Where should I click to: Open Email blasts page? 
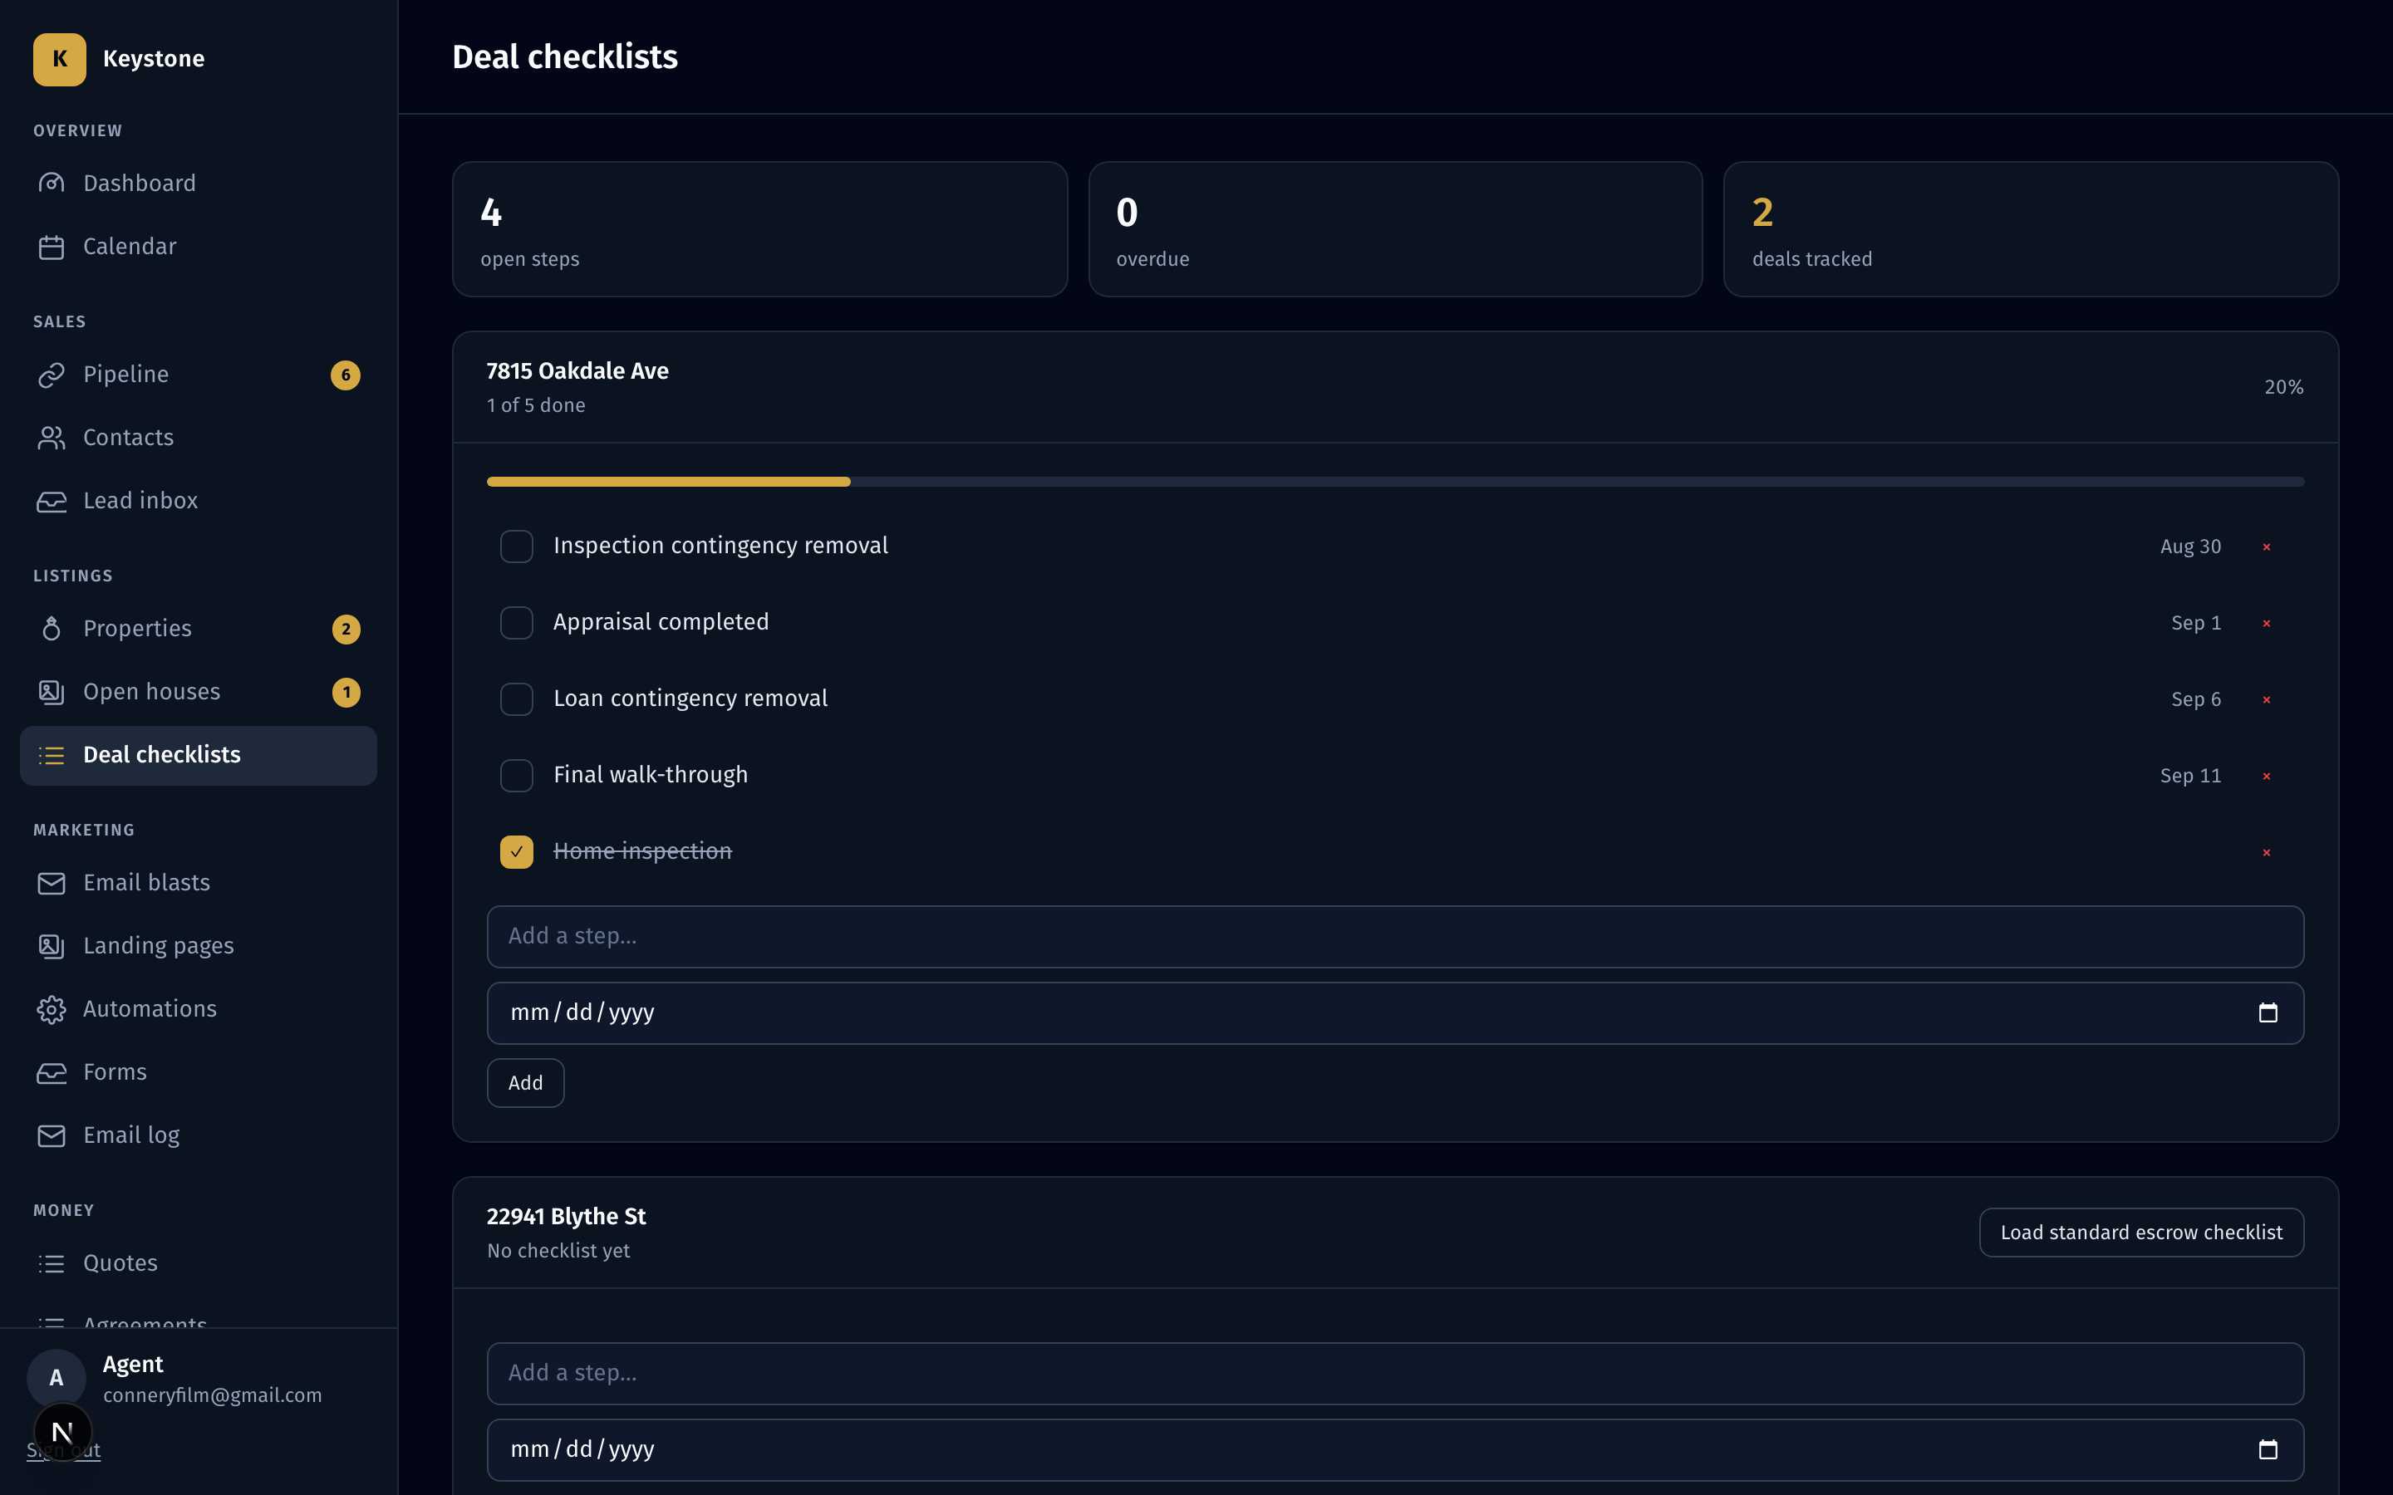198,883
